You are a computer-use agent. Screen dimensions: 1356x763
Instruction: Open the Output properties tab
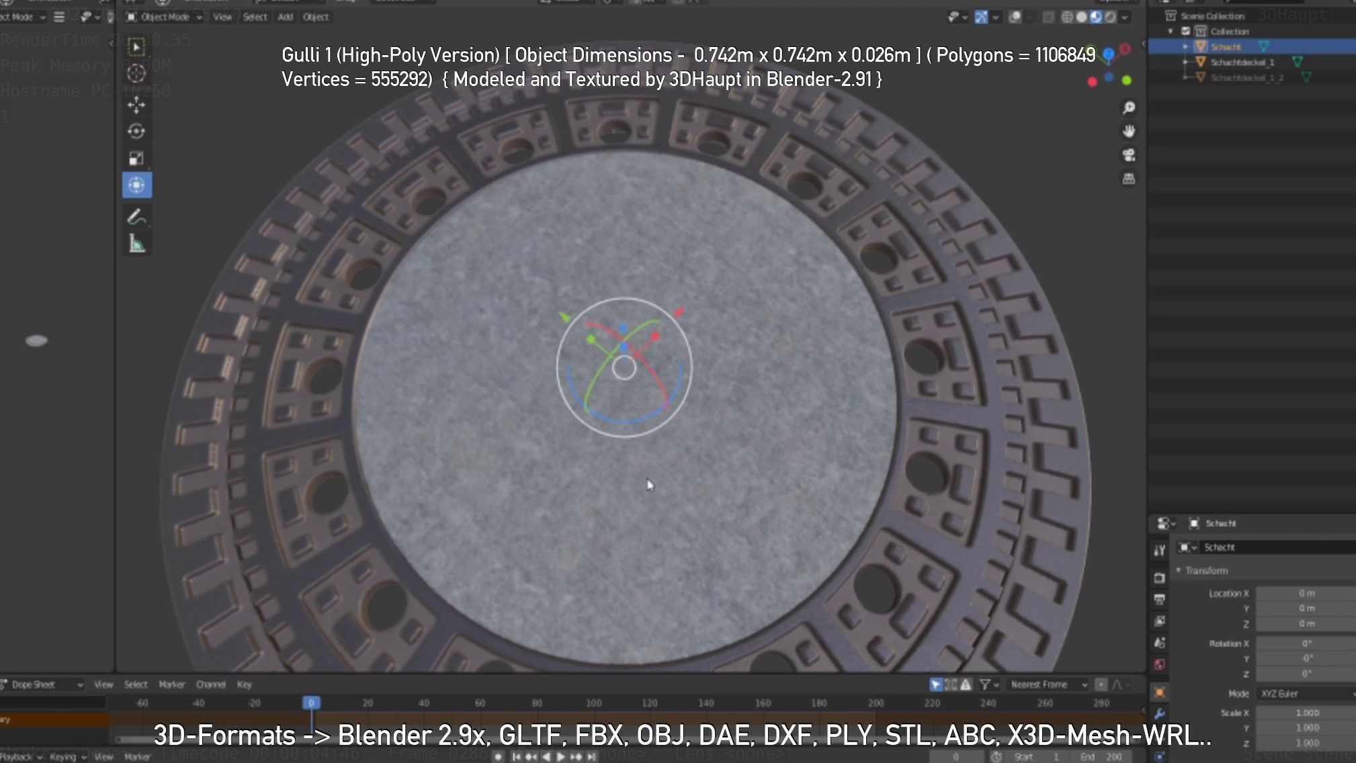coord(1159,599)
